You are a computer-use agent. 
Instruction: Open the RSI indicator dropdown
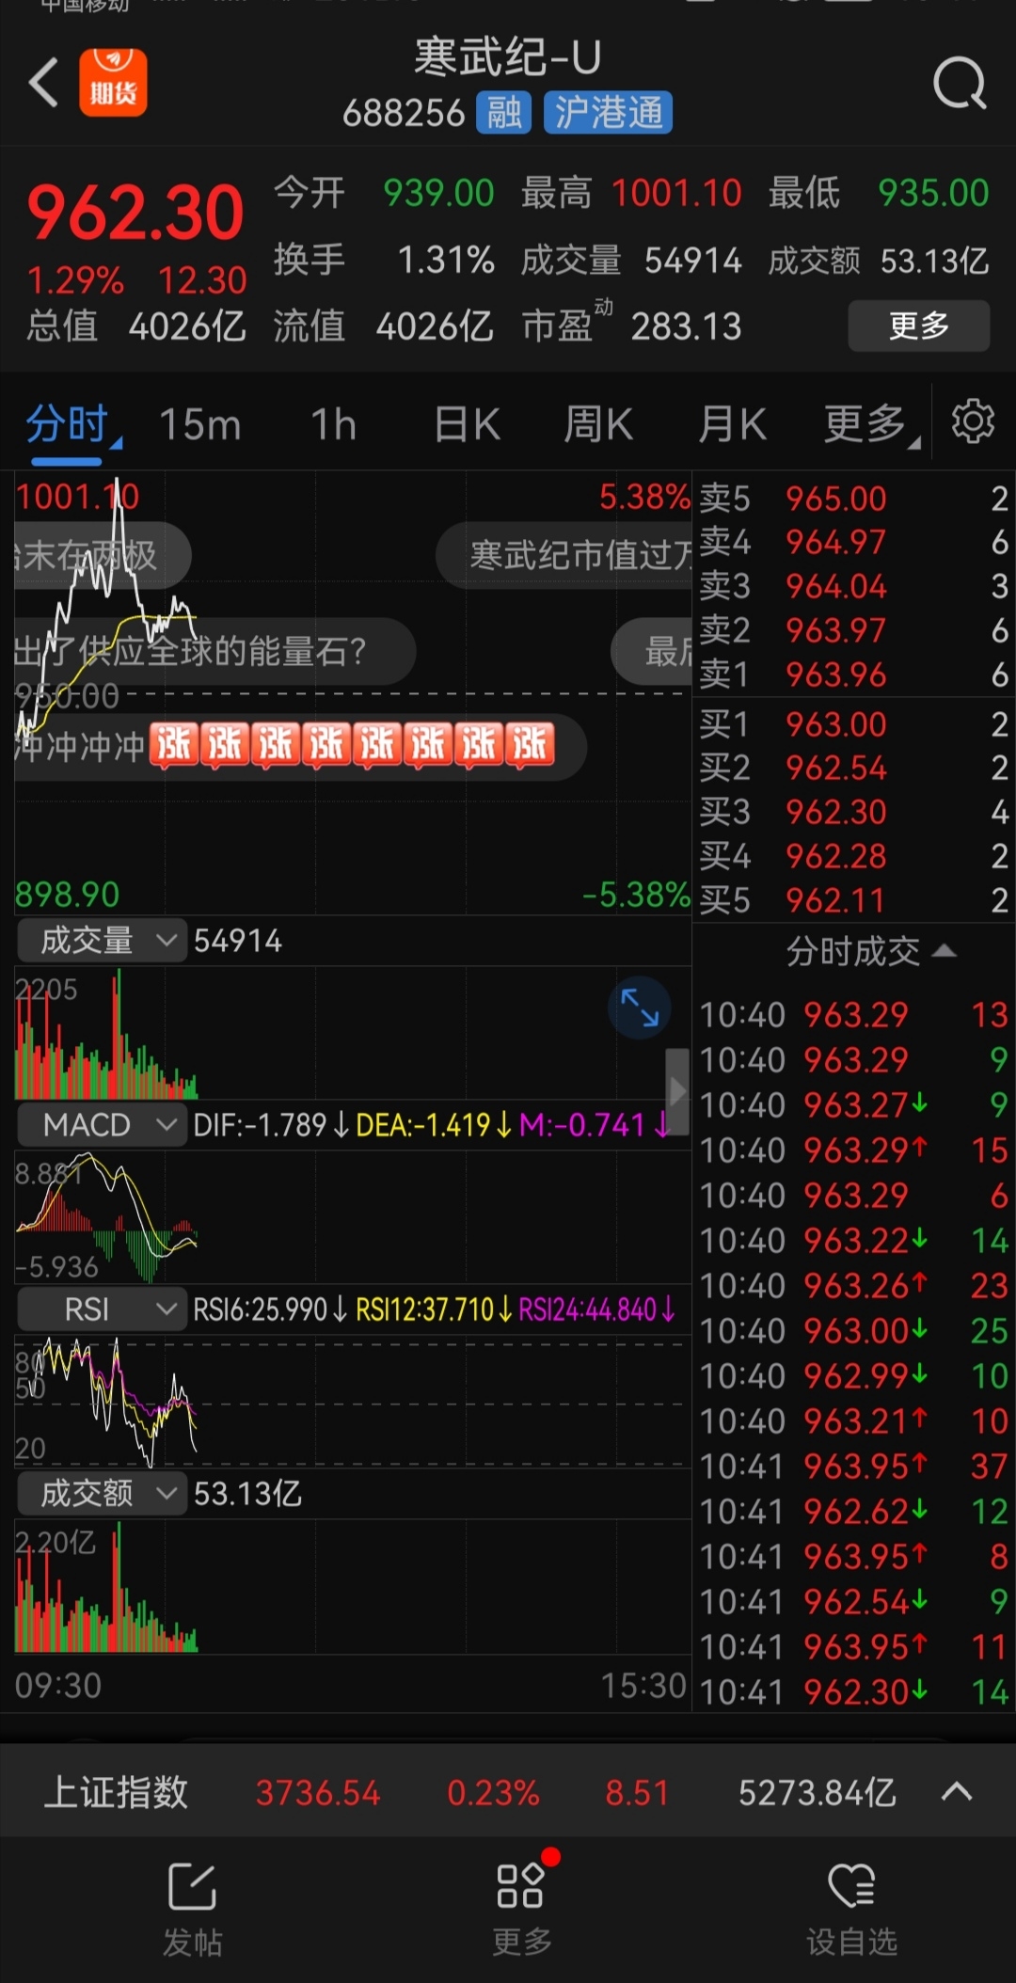[x=102, y=1309]
